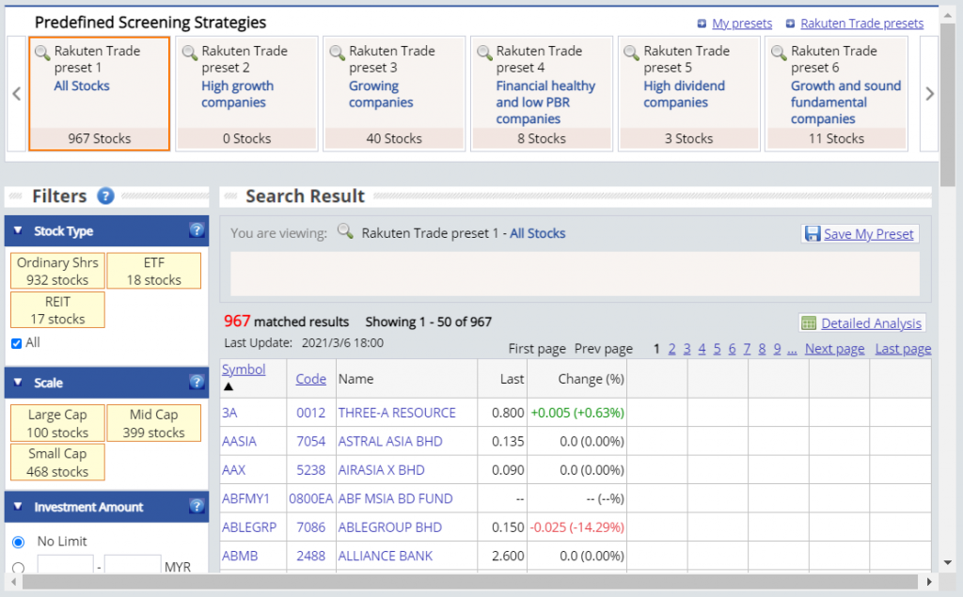Jump to the Last page of results
Viewport: 963px width, 597px height.
pos(903,349)
